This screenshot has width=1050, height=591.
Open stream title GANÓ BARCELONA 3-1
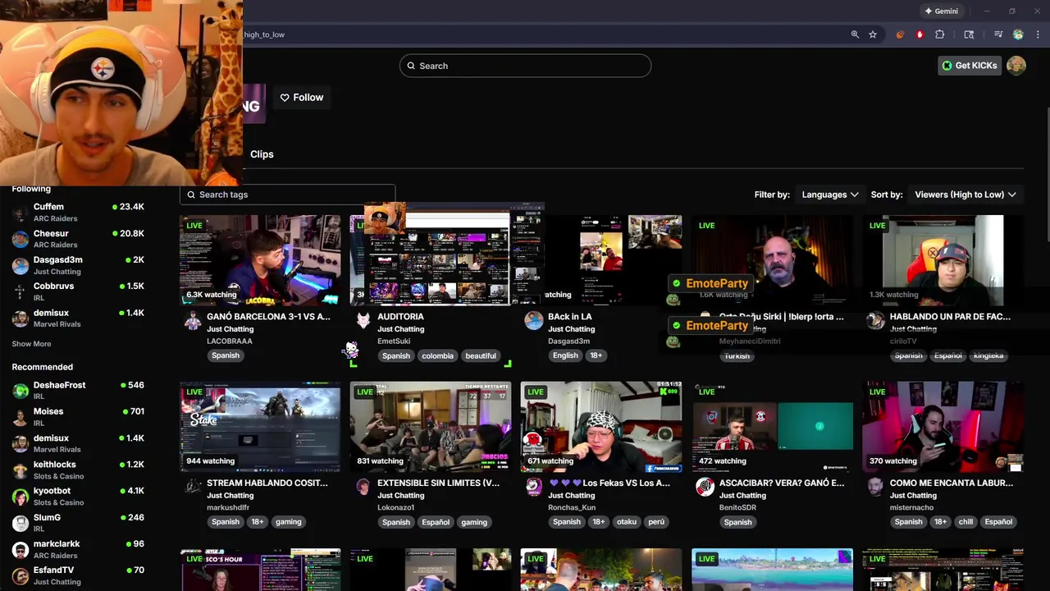[268, 317]
